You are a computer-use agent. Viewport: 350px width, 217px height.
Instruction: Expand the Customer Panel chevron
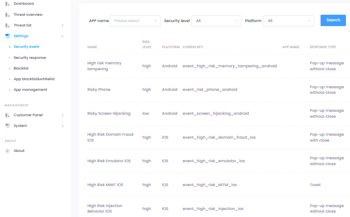tap(63, 115)
